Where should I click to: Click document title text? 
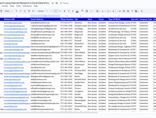[24, 3]
